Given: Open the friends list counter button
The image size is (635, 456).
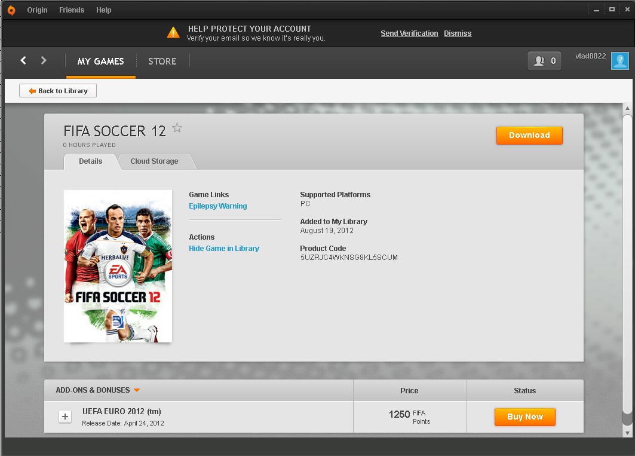Looking at the screenshot, I should click(x=544, y=61).
